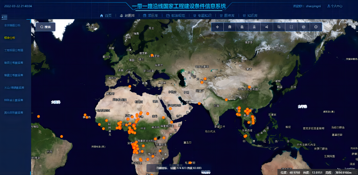Select 全球地图分析 in the sidebar

tap(12, 26)
